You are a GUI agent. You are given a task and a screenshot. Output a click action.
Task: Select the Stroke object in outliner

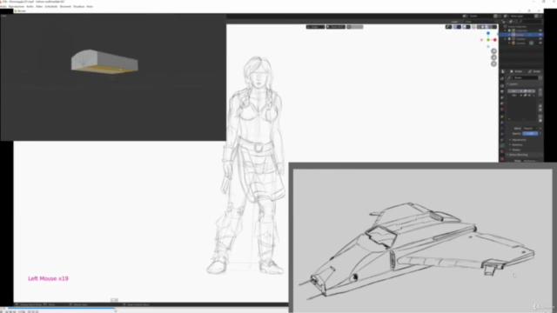520,35
